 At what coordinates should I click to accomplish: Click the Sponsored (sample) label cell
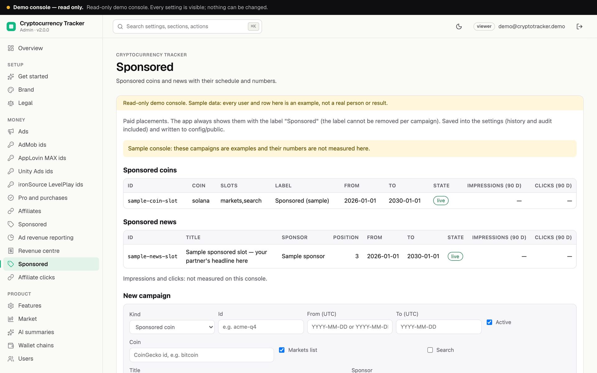pos(302,201)
